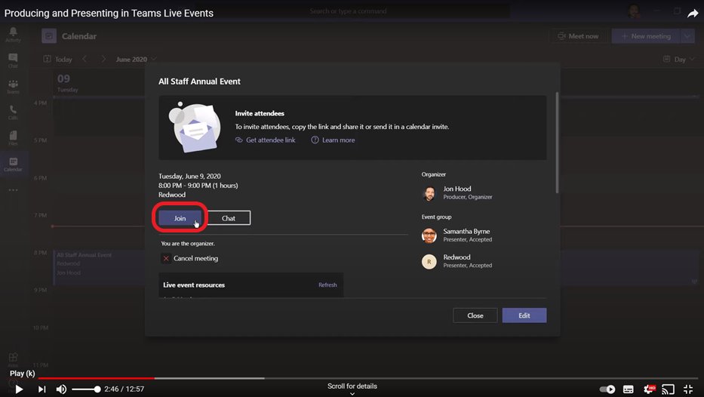Click the video title text
Screen dimensions: 704x397
click(x=109, y=14)
